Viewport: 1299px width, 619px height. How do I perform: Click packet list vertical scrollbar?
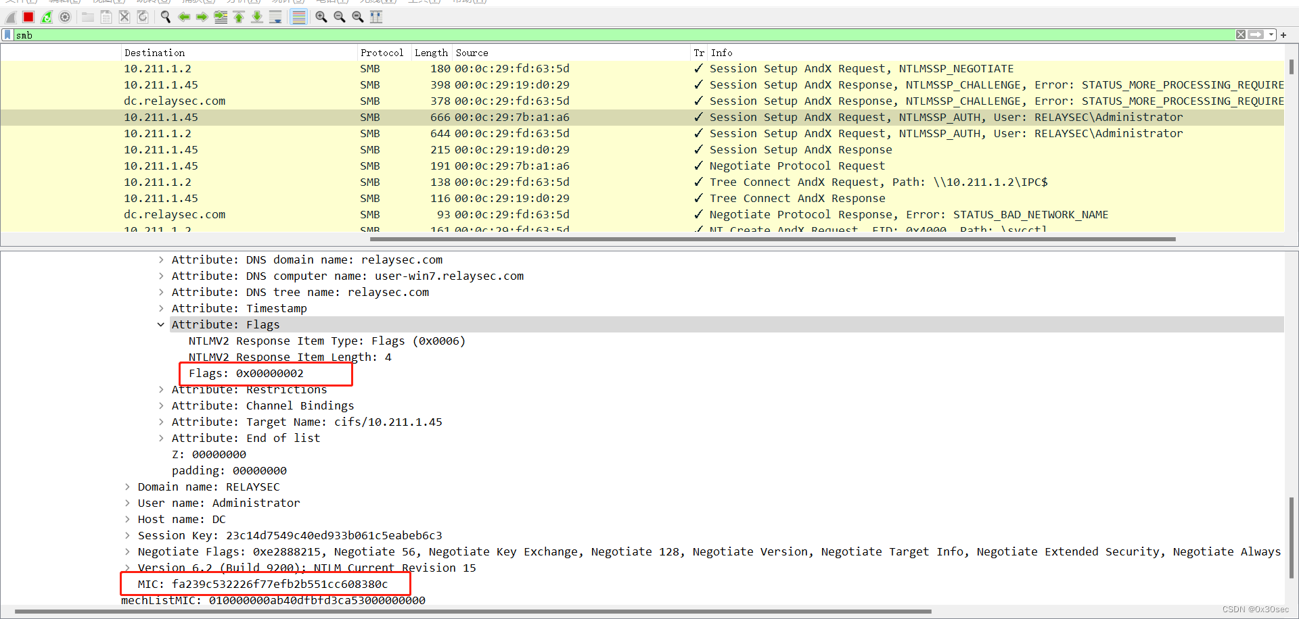[1291, 66]
